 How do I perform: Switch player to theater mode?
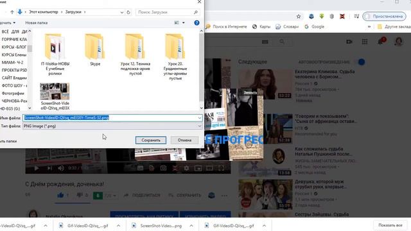[209, 168]
